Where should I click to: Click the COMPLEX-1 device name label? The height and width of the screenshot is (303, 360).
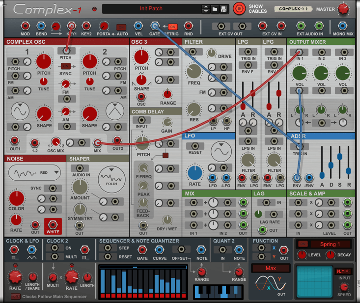coord(293,9)
